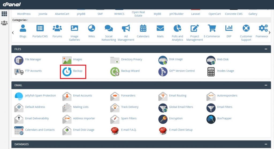Show more categories with right chevron
274x149 pixels.
(269, 33)
